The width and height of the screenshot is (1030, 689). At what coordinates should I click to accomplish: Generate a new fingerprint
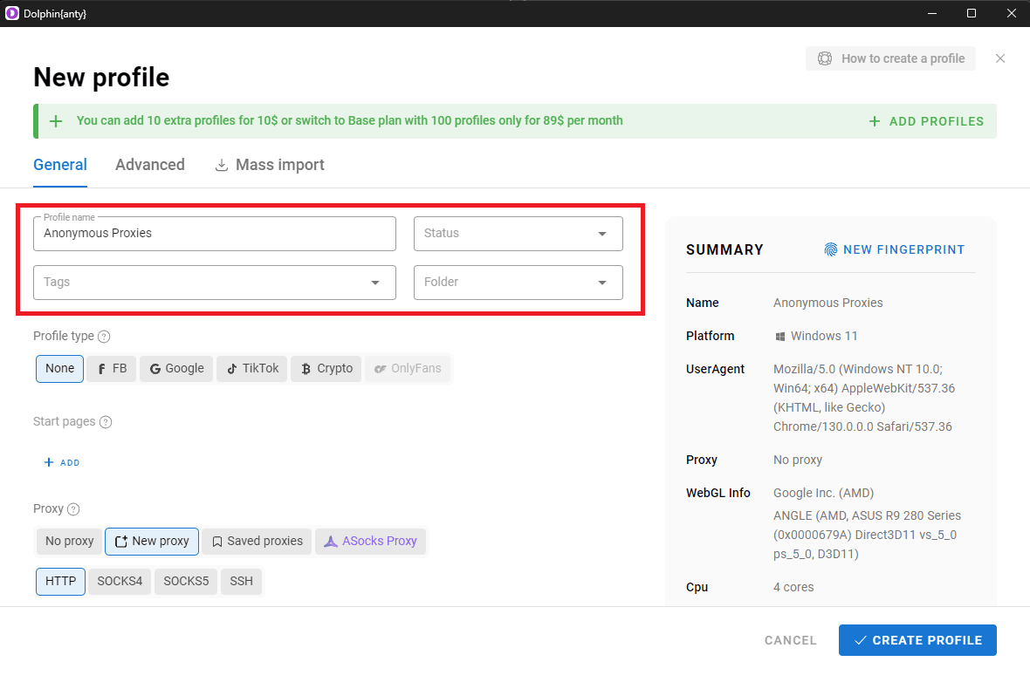894,249
